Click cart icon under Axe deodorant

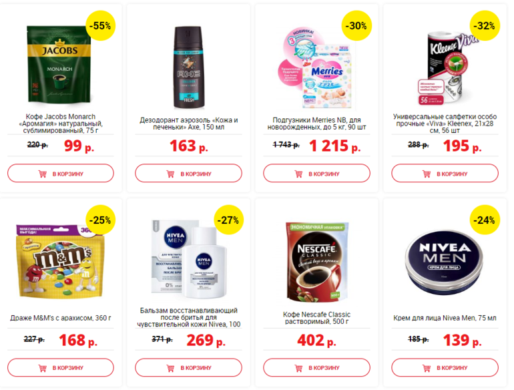tap(170, 174)
